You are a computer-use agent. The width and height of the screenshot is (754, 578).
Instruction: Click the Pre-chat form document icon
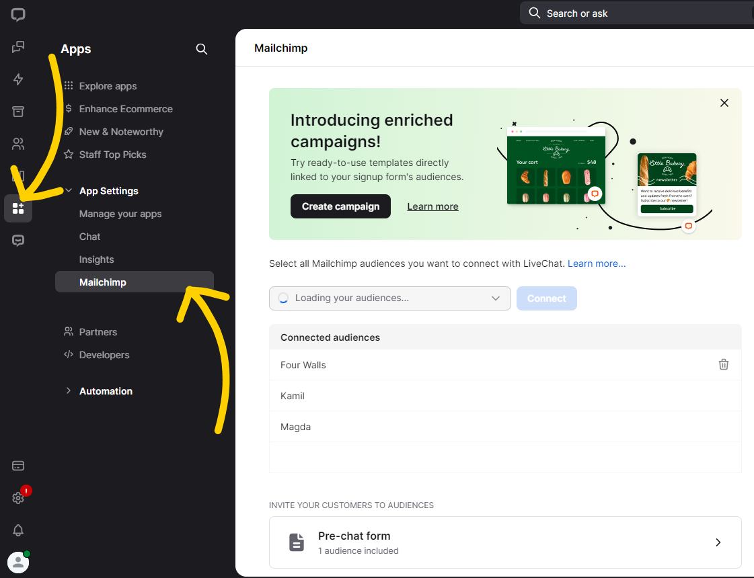point(297,542)
